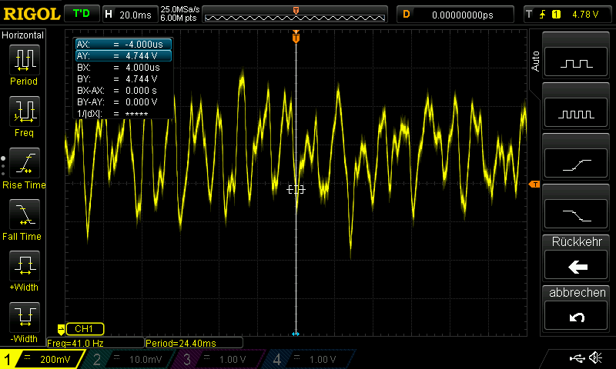This screenshot has height=369, width=616.
Task: Click the abbrechen undo button
Action: click(576, 316)
